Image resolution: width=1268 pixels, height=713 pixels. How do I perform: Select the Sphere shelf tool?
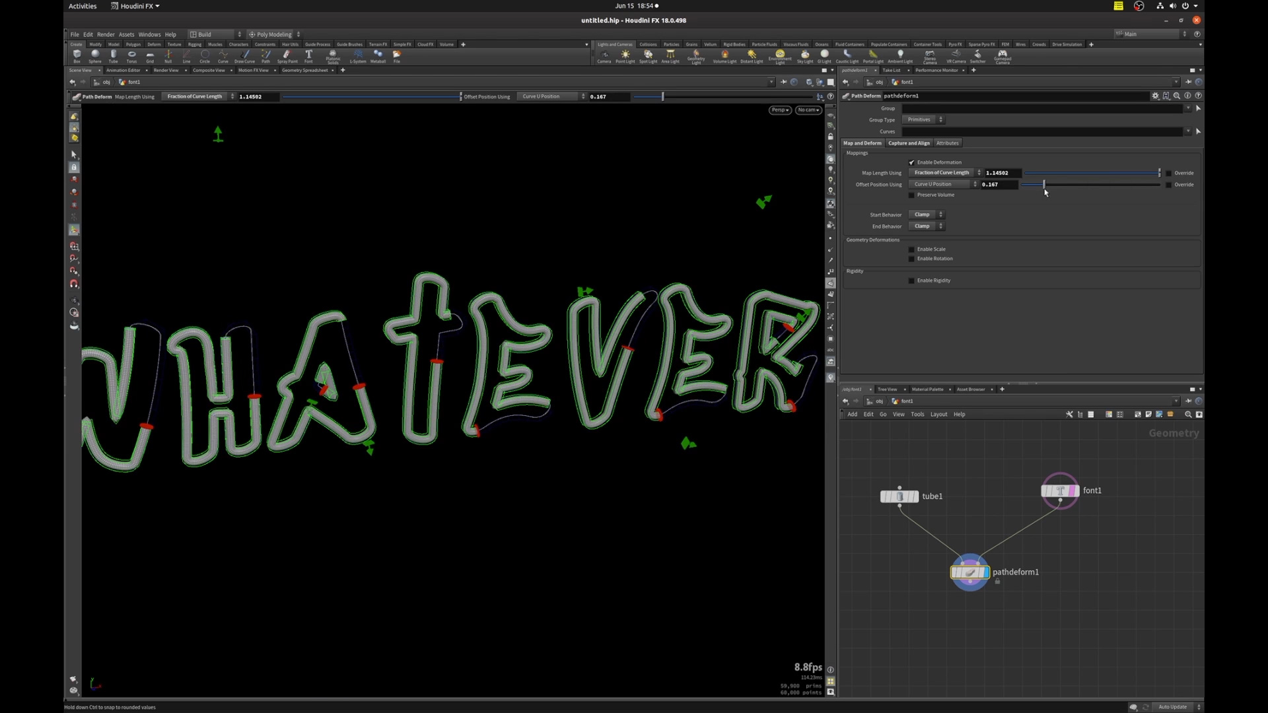click(x=95, y=56)
